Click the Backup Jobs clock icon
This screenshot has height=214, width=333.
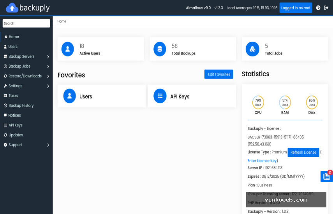(5, 66)
